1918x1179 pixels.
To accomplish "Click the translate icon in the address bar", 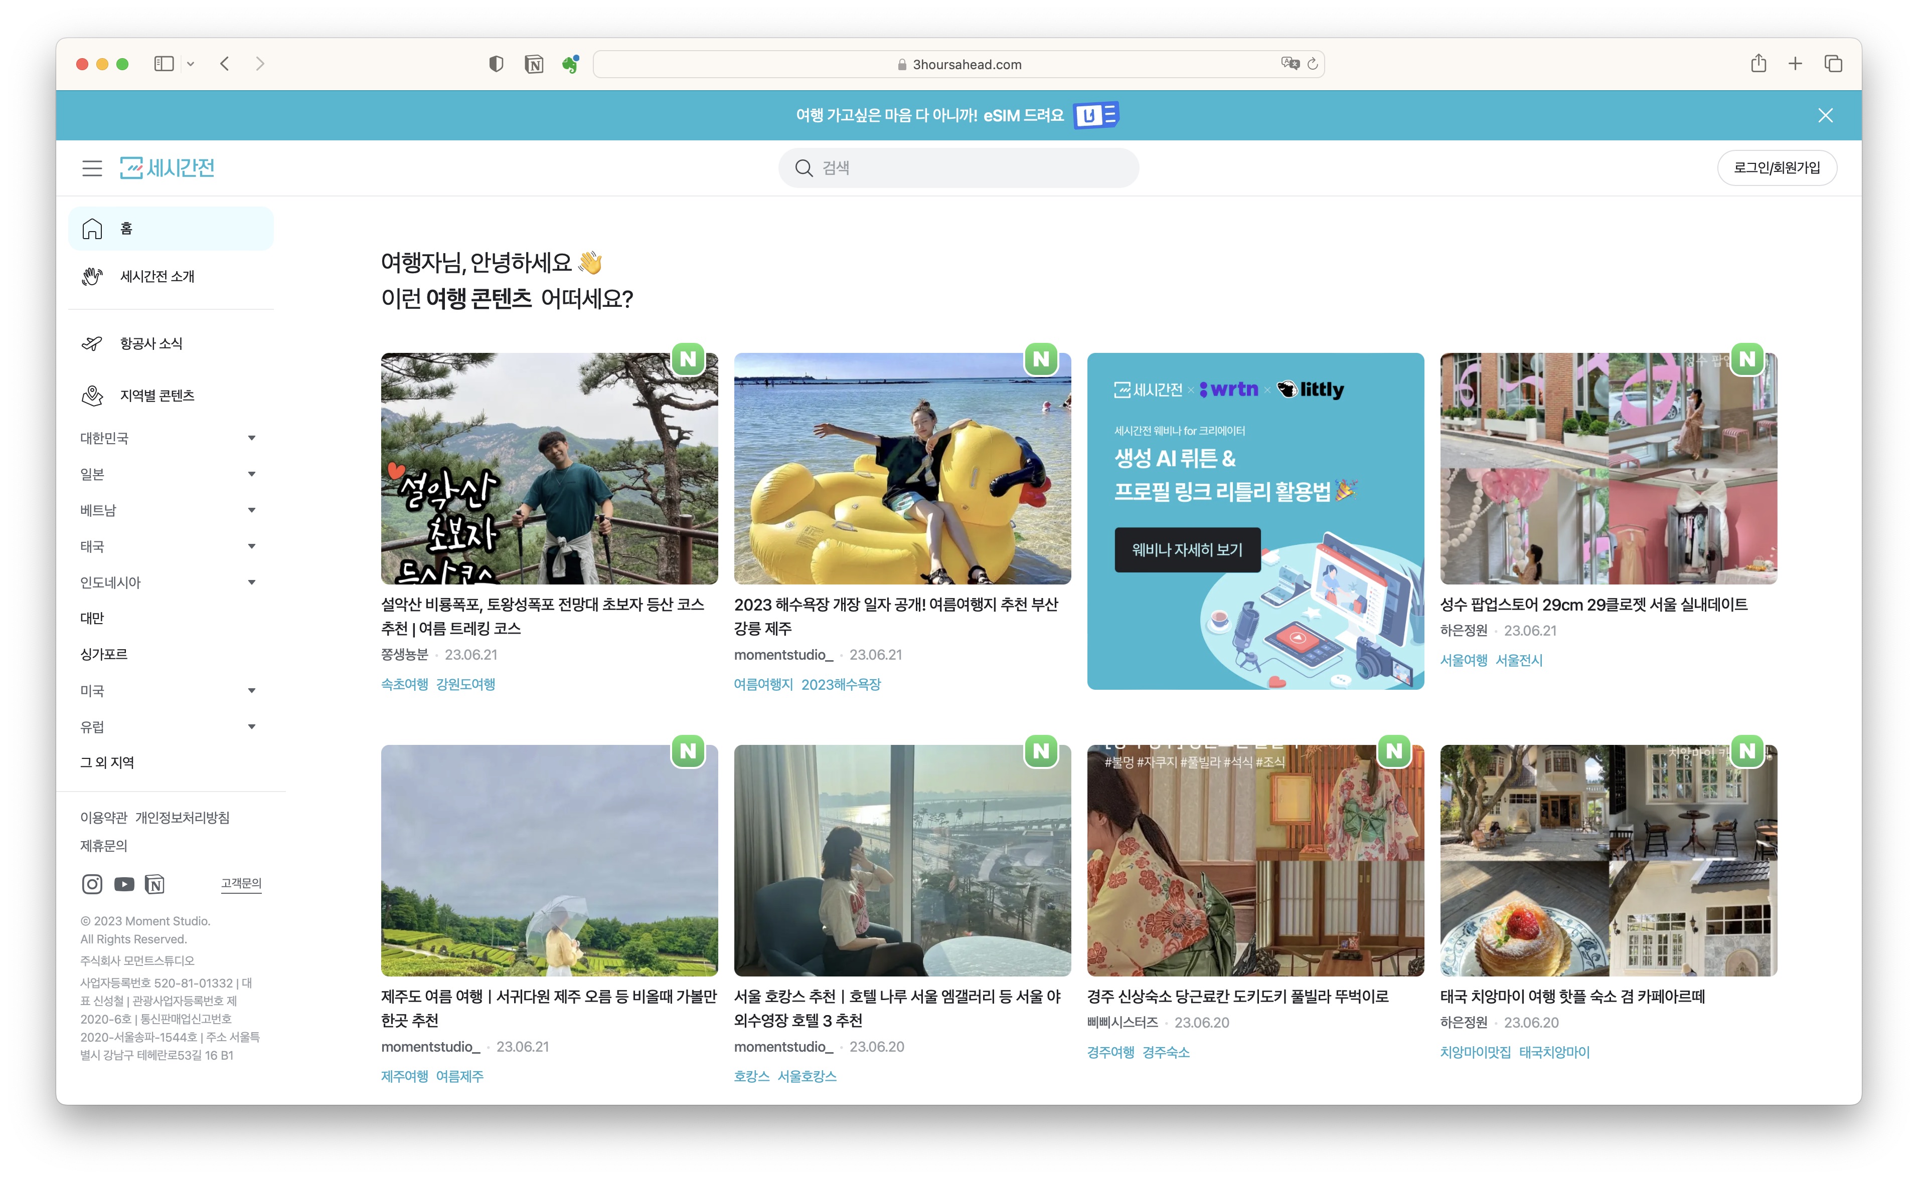I will (x=1290, y=64).
